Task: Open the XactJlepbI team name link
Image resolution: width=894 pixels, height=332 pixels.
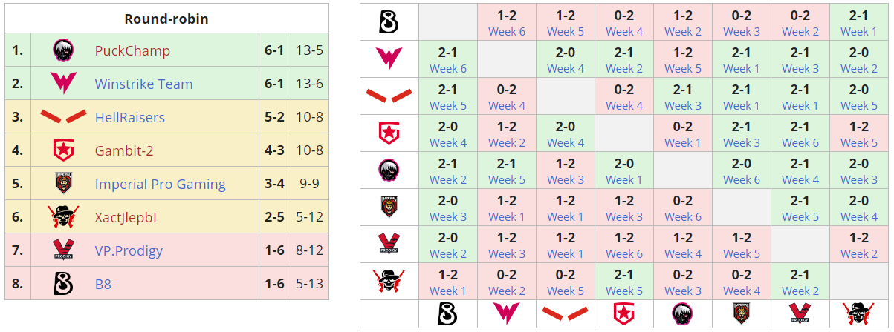Action: point(126,218)
